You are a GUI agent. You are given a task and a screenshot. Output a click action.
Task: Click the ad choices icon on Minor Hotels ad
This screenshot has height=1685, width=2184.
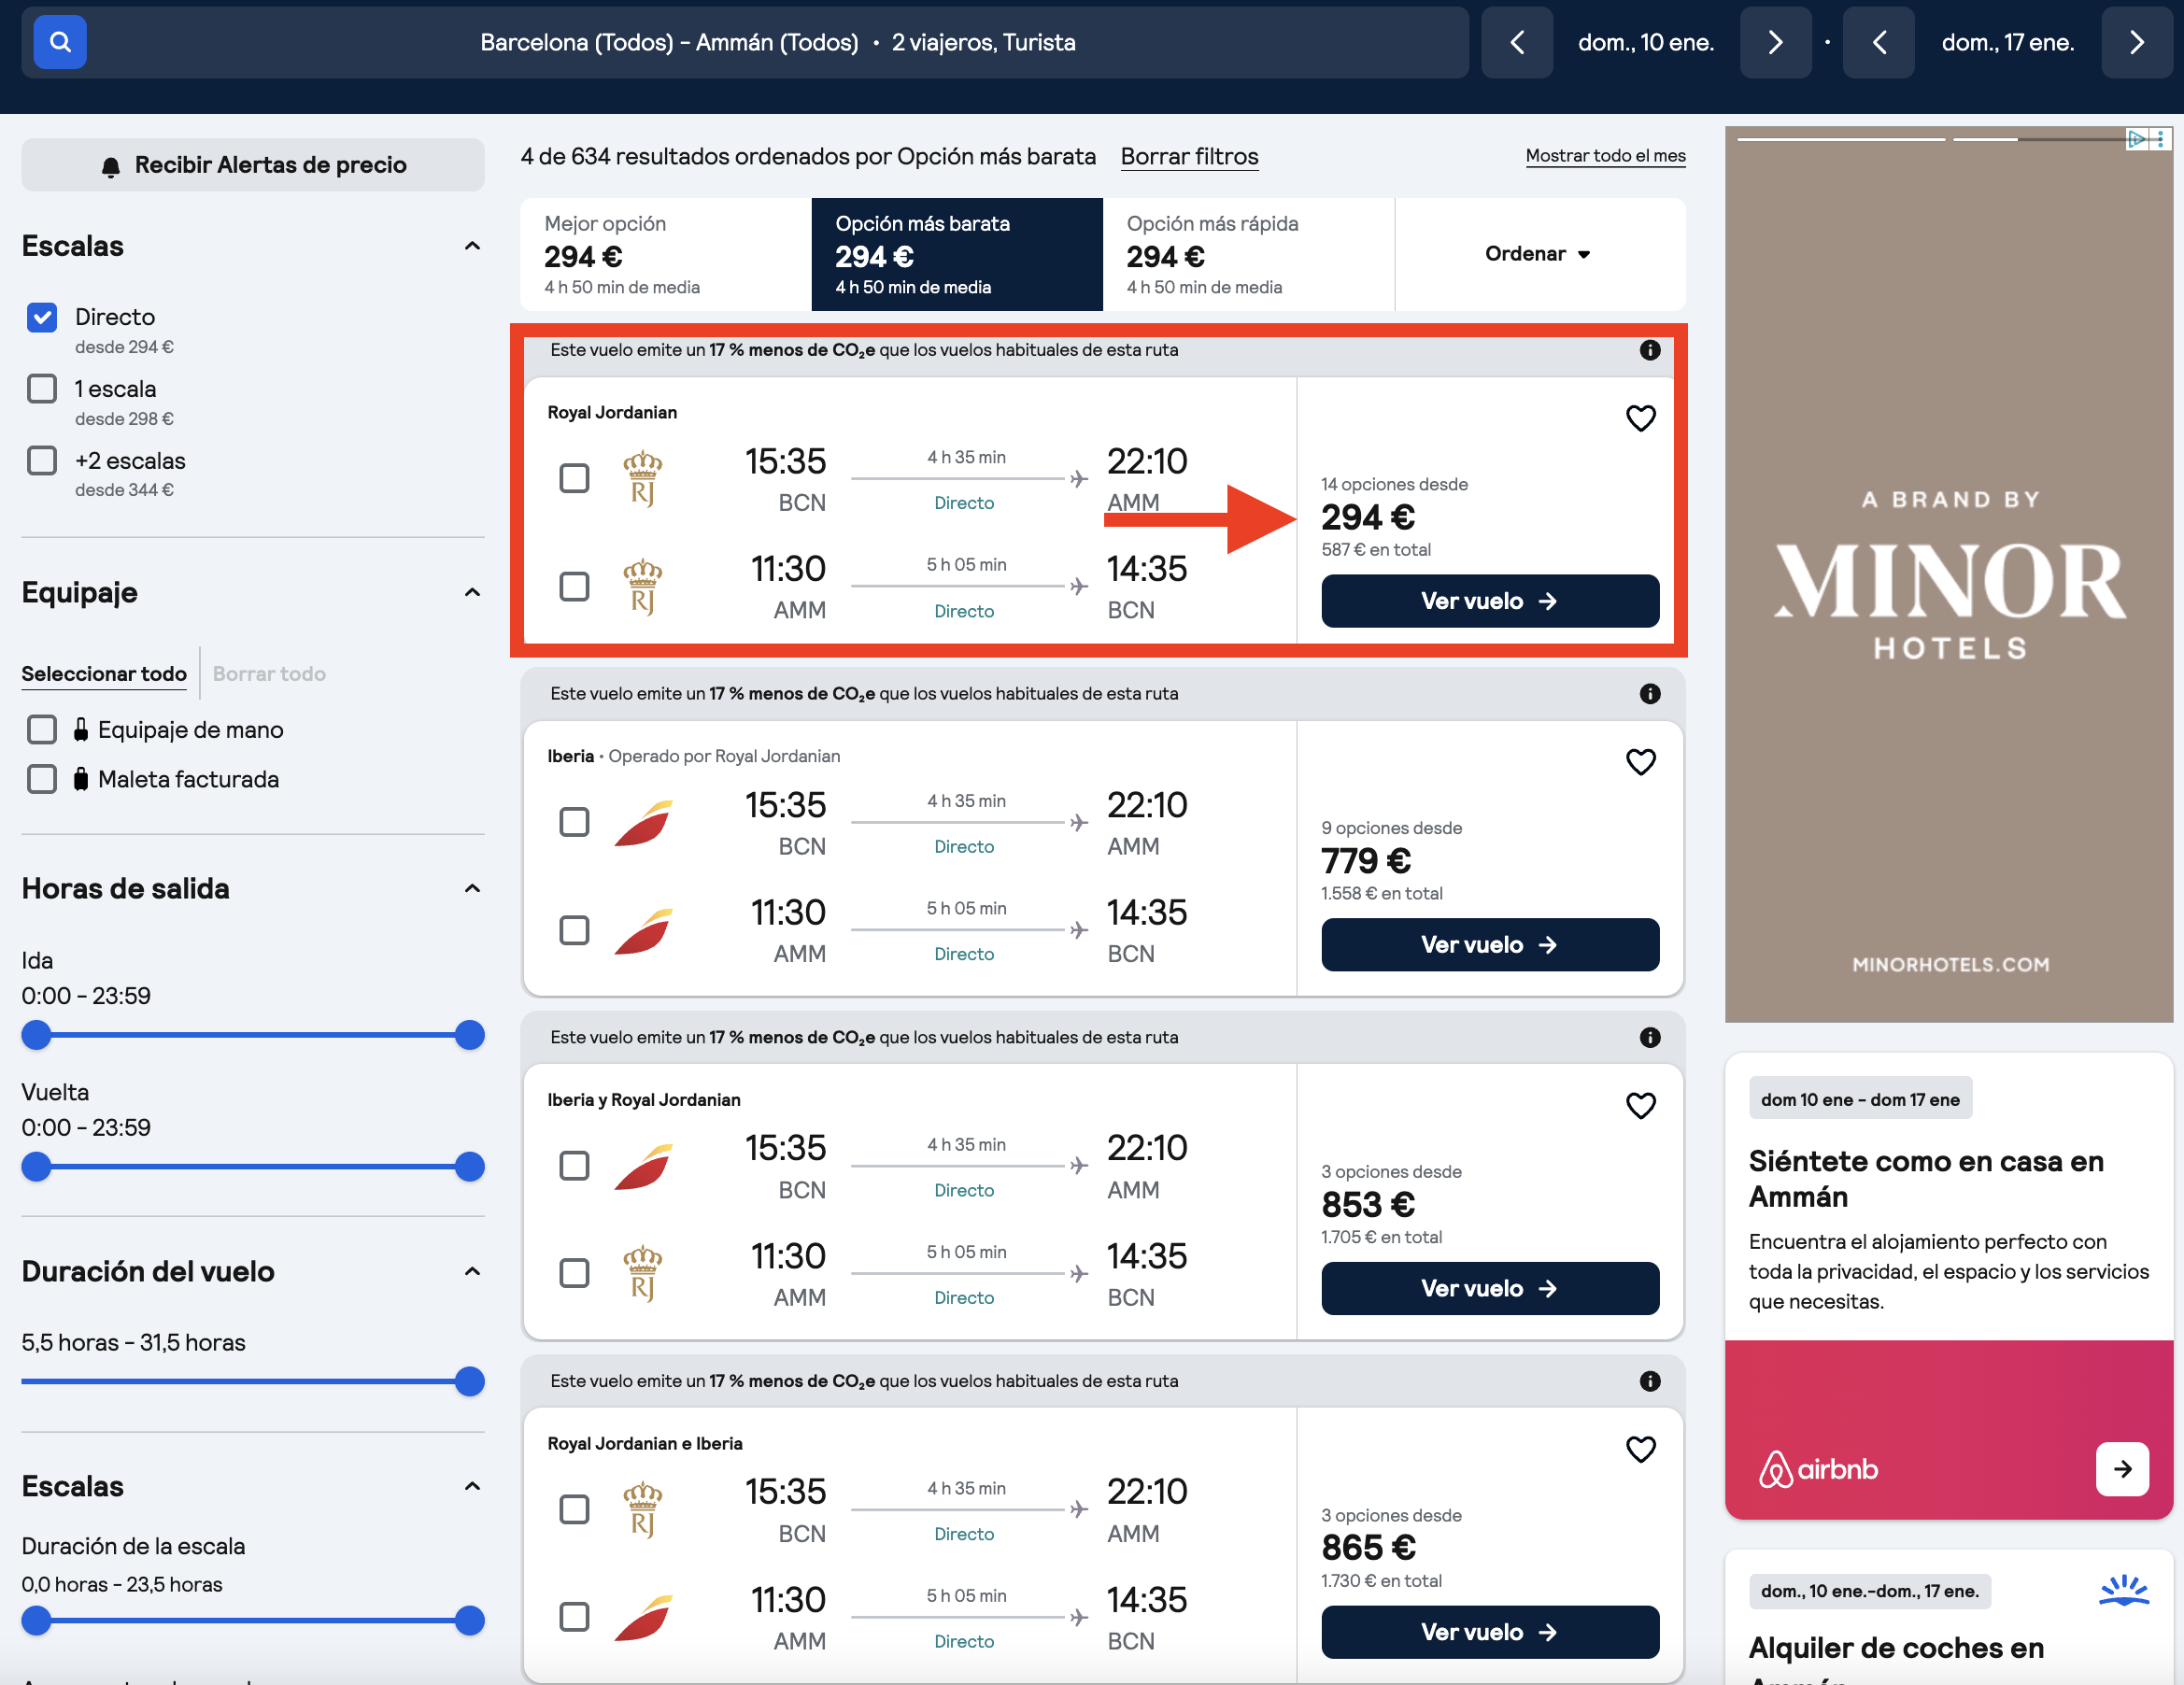point(2136,139)
